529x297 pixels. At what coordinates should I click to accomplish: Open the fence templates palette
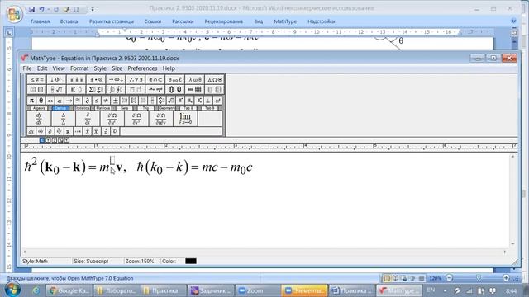coord(36,90)
